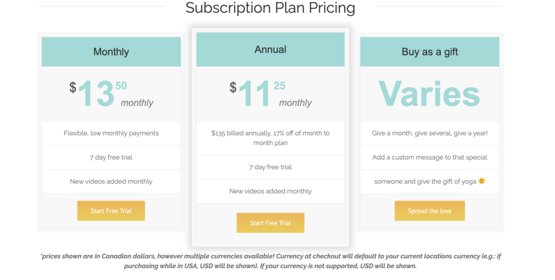Screen dimensions: 555x280
Task: Click 7 day free trial in Monthly card
Action: (x=111, y=157)
